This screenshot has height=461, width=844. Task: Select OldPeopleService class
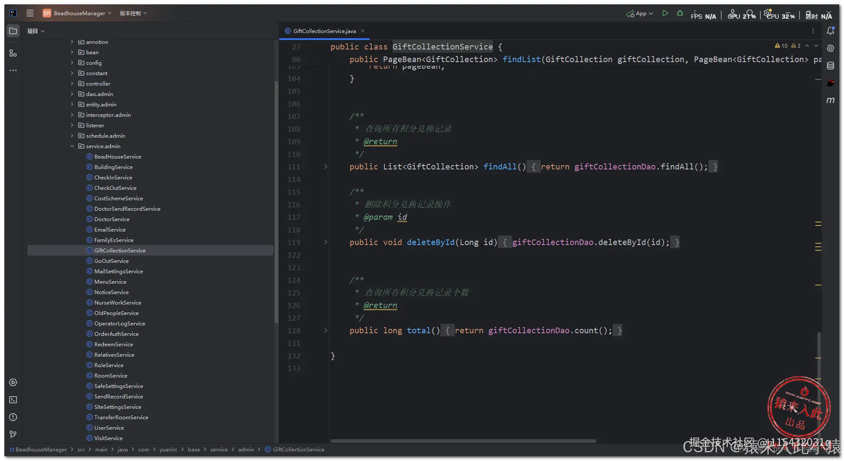(116, 313)
